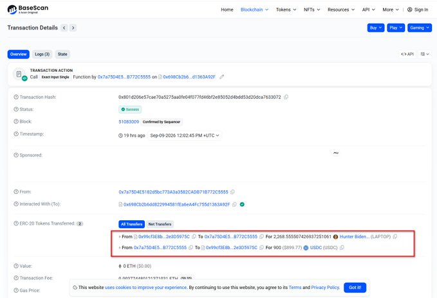This screenshot has height=298, width=437.
Task: Click Sign In
Action: (418, 10)
